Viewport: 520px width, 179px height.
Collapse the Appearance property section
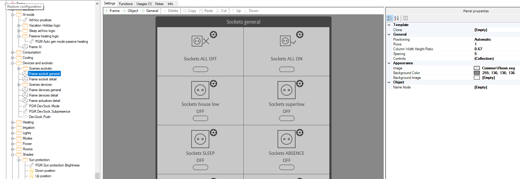coord(389,63)
